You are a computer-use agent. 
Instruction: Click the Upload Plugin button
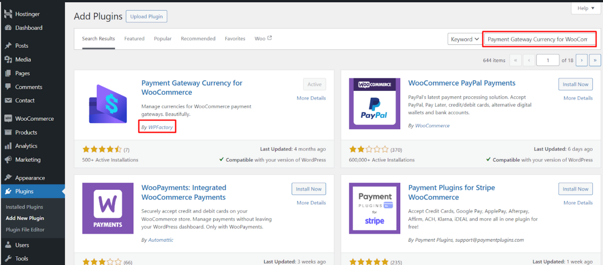pos(146,16)
